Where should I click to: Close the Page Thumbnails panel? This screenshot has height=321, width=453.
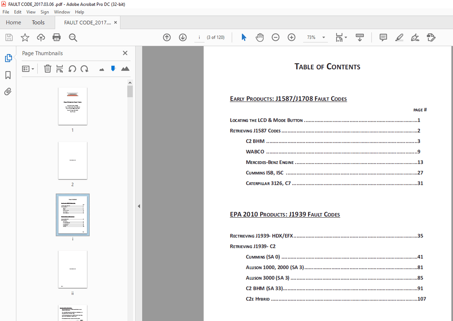coord(125,53)
